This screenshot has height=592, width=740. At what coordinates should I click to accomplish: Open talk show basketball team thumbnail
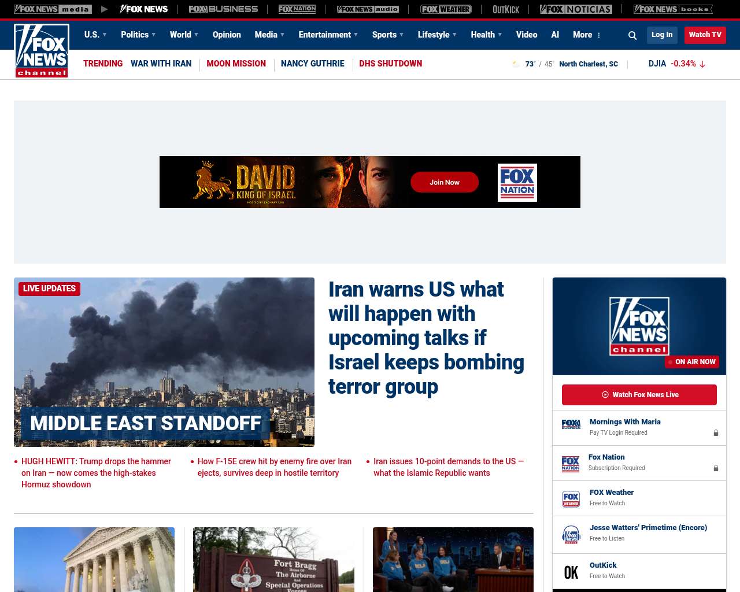(x=453, y=560)
